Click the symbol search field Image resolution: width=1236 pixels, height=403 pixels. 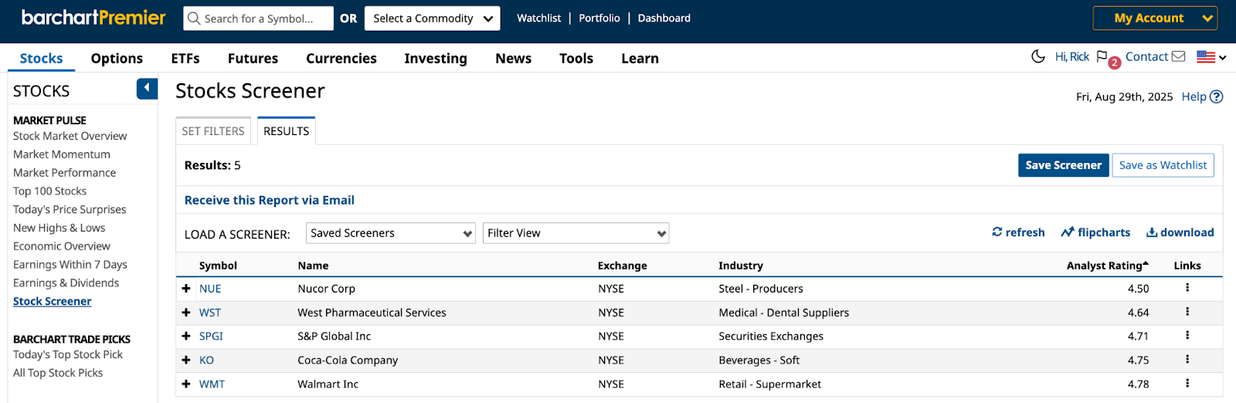[258, 19]
